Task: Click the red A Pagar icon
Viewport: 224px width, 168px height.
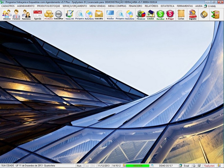Action: click(x=170, y=14)
